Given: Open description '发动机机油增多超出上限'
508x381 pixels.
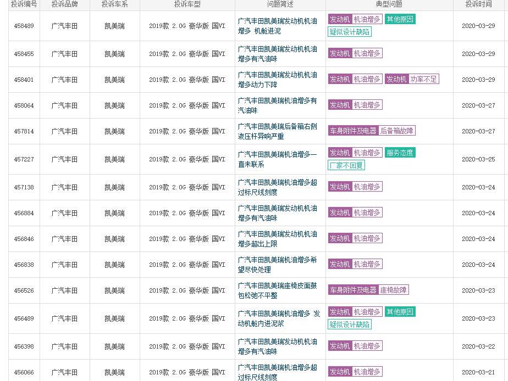Looking at the screenshot, I should click(277, 239).
